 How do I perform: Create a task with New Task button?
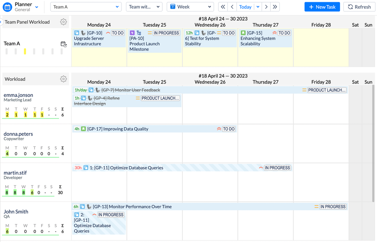tap(322, 6)
